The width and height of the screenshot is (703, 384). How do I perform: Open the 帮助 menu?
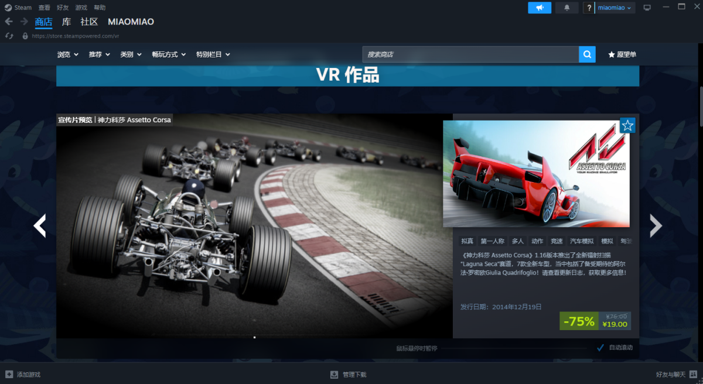tap(100, 8)
